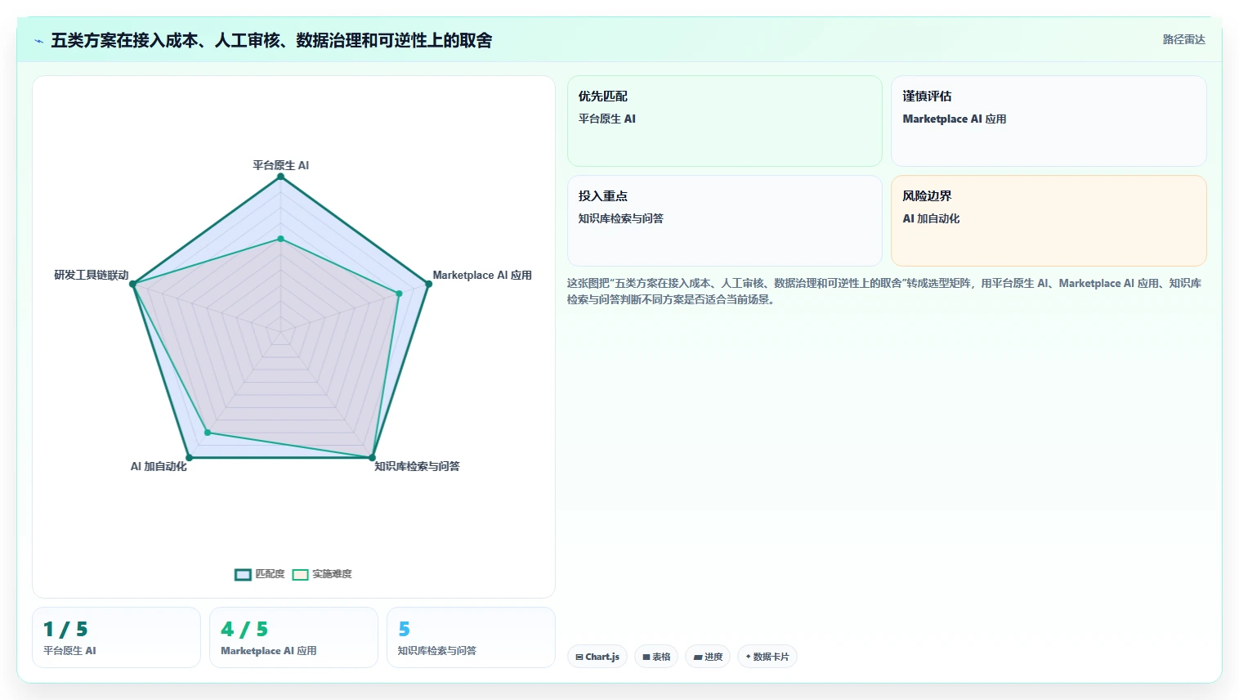
Task: Click the 实施难度 data point on the AI 加自动化 axis
Action: 208,433
